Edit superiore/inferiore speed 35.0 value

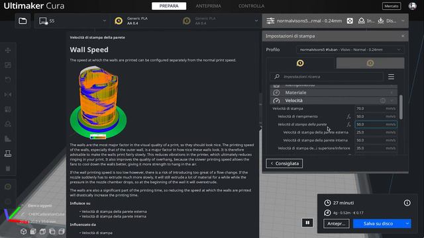[376, 148]
